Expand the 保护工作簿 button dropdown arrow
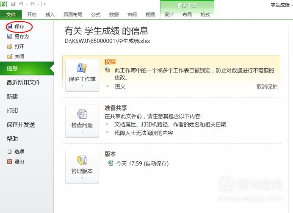The width and height of the screenshot is (293, 213). tap(82, 86)
